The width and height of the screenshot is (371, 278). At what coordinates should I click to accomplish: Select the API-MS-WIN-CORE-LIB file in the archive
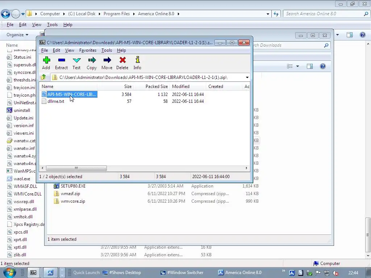pyautogui.click(x=70, y=94)
